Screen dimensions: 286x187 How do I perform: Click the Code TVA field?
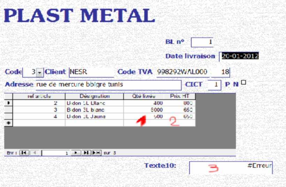tap(183, 72)
